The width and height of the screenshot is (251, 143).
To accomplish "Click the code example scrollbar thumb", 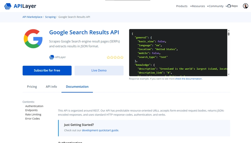I will tap(229, 34).
